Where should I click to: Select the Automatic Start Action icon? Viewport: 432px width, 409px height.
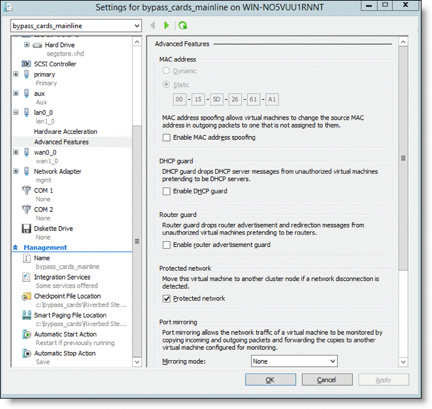[27, 335]
